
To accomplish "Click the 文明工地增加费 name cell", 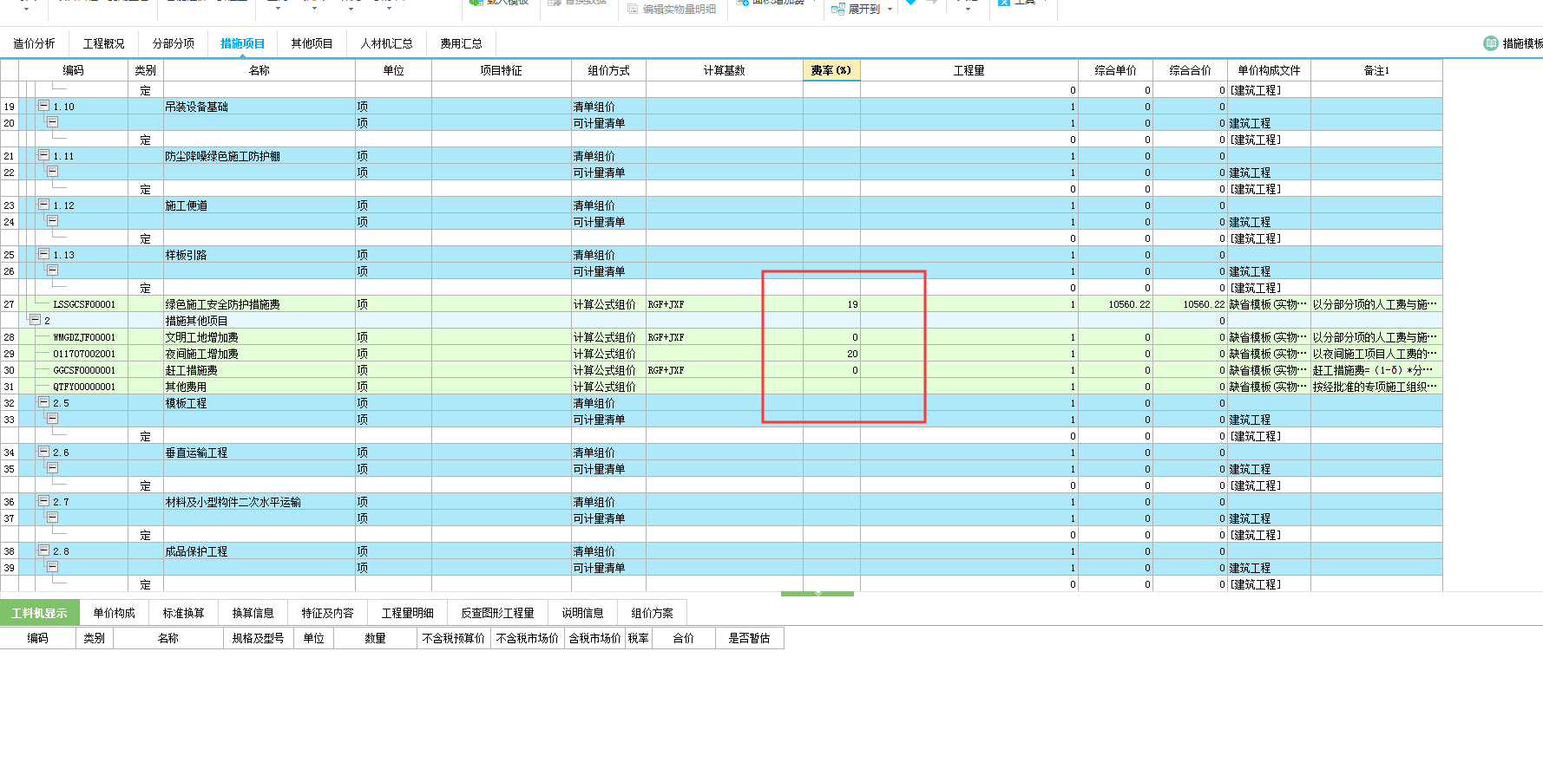I will (259, 337).
